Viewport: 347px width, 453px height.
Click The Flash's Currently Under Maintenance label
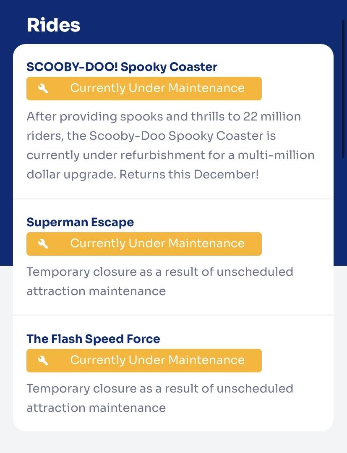[x=157, y=360]
